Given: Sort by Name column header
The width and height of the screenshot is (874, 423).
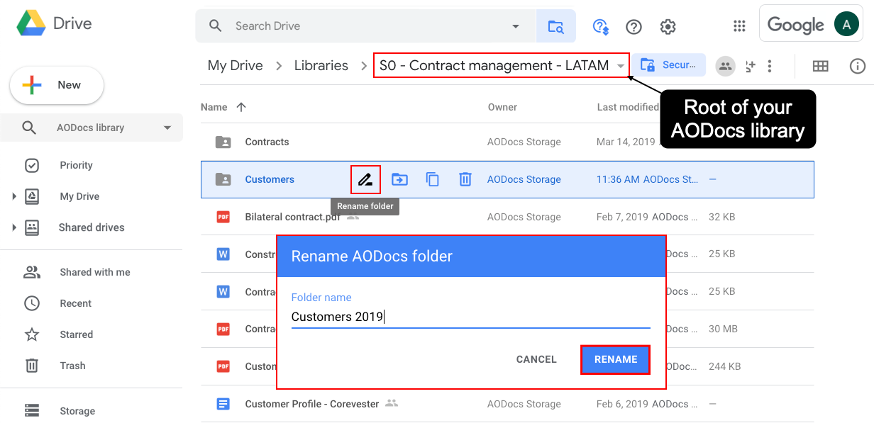Looking at the screenshot, I should tap(214, 107).
